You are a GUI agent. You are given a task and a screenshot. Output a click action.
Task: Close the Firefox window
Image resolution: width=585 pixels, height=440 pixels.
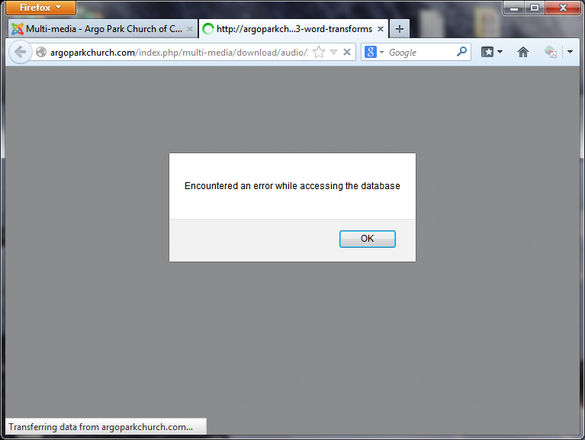coord(563,8)
